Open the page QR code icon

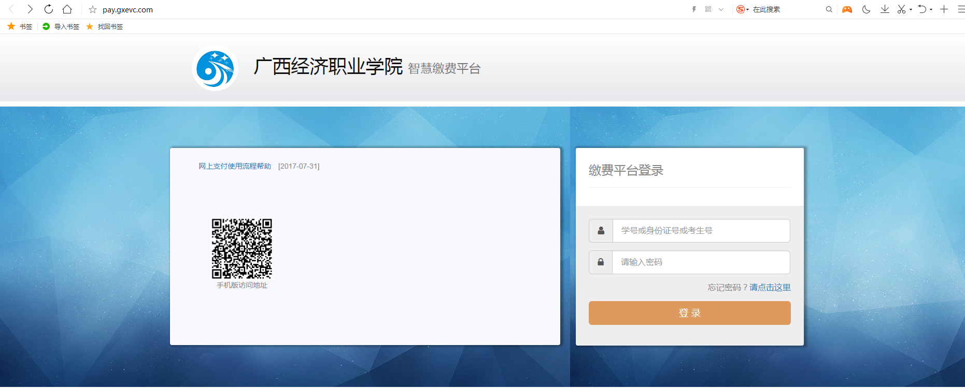[708, 9]
